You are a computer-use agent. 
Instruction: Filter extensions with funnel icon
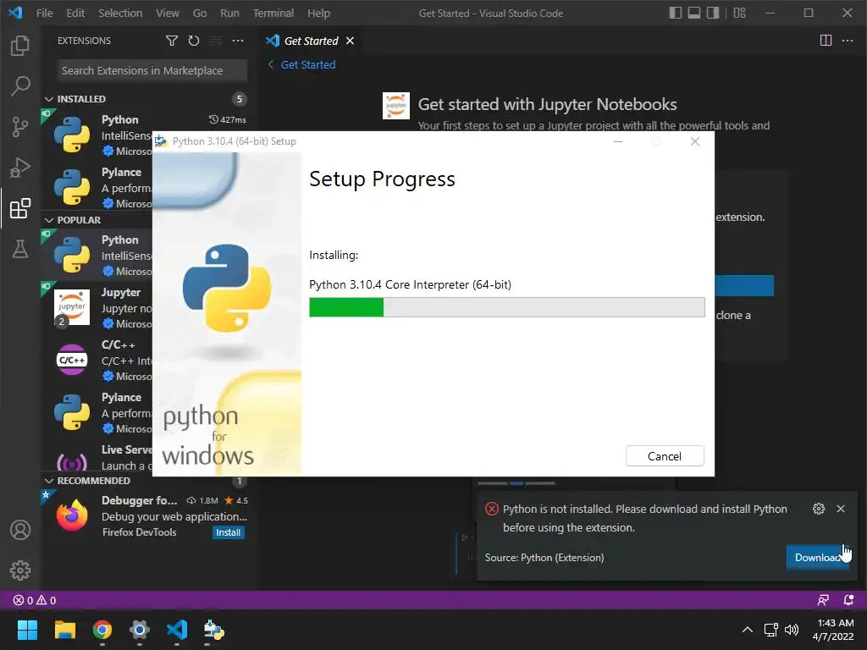[171, 41]
